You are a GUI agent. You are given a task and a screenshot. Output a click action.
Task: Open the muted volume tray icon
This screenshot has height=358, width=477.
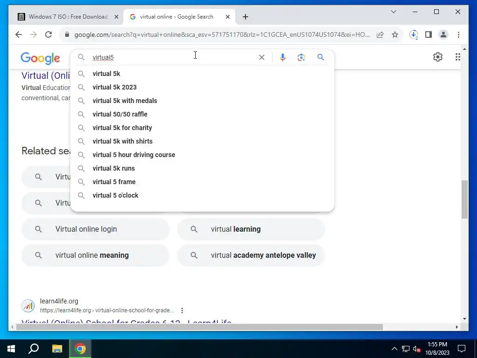coord(417,349)
